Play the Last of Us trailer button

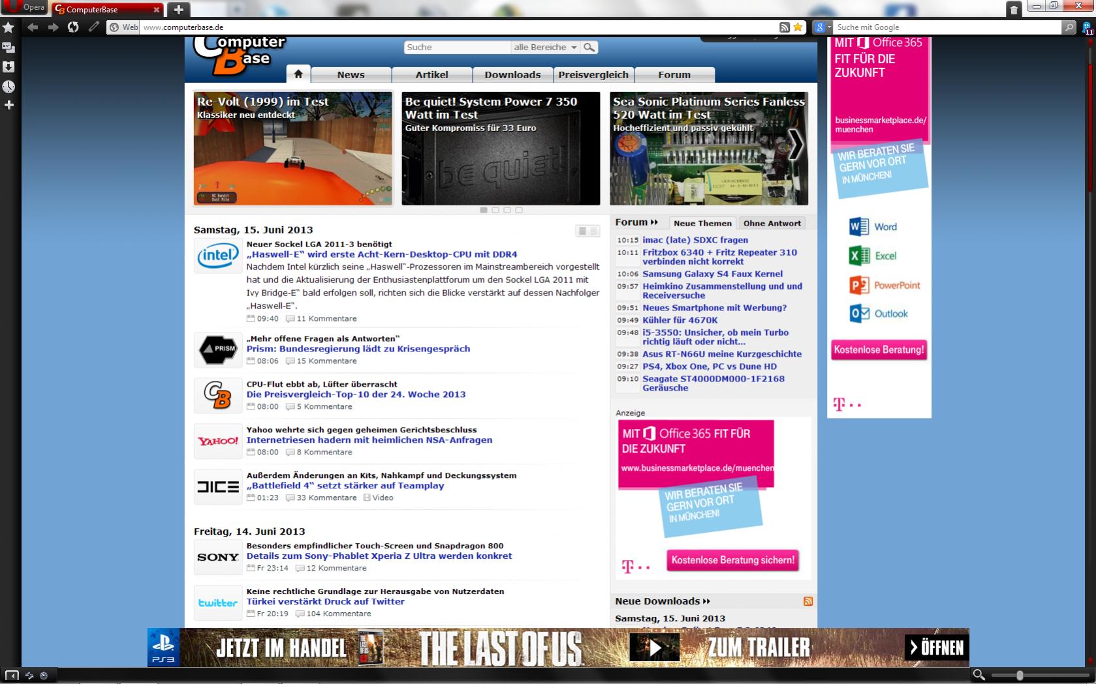(655, 648)
